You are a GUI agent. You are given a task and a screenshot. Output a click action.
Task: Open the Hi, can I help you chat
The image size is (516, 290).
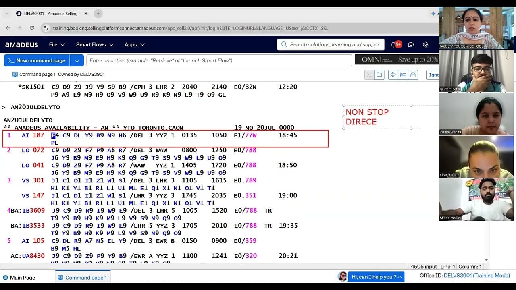(377, 277)
